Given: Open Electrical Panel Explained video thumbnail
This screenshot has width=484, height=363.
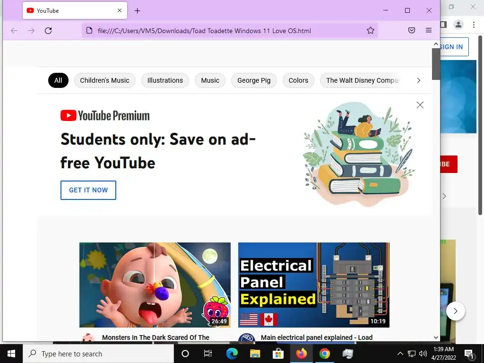Looking at the screenshot, I should point(314,285).
